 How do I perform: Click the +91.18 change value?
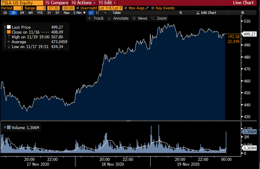pyautogui.click(x=233, y=37)
